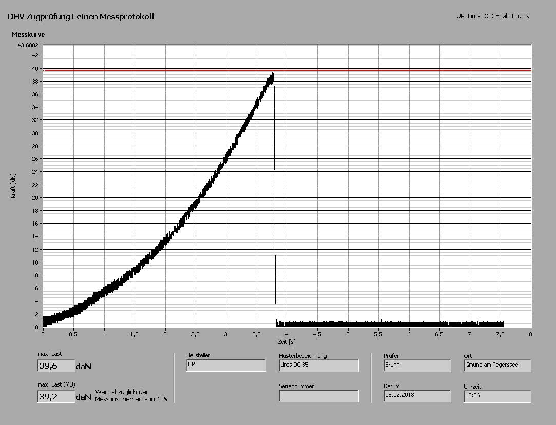The width and height of the screenshot is (556, 425).
Task: Click the Prüfer label
Action: (x=391, y=356)
